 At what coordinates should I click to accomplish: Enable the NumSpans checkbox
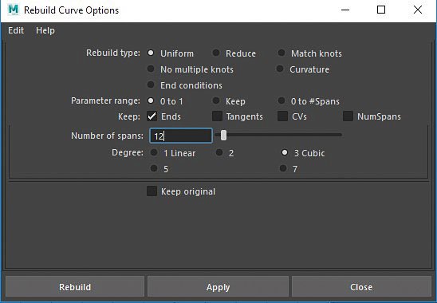(348, 116)
